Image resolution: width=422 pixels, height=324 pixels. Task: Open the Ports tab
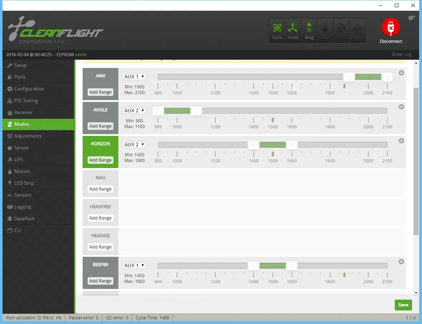tap(38, 77)
